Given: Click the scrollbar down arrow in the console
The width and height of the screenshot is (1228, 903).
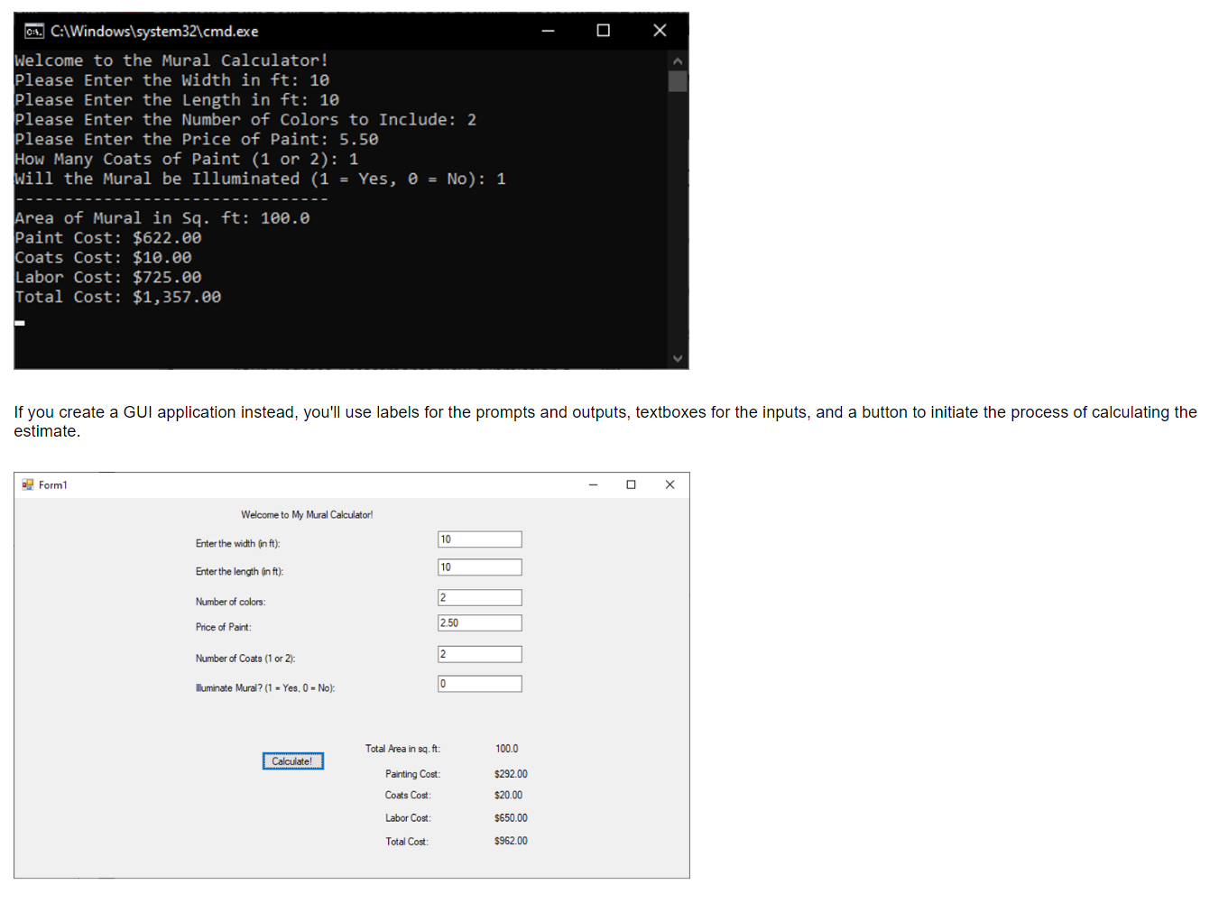Looking at the screenshot, I should click(677, 358).
